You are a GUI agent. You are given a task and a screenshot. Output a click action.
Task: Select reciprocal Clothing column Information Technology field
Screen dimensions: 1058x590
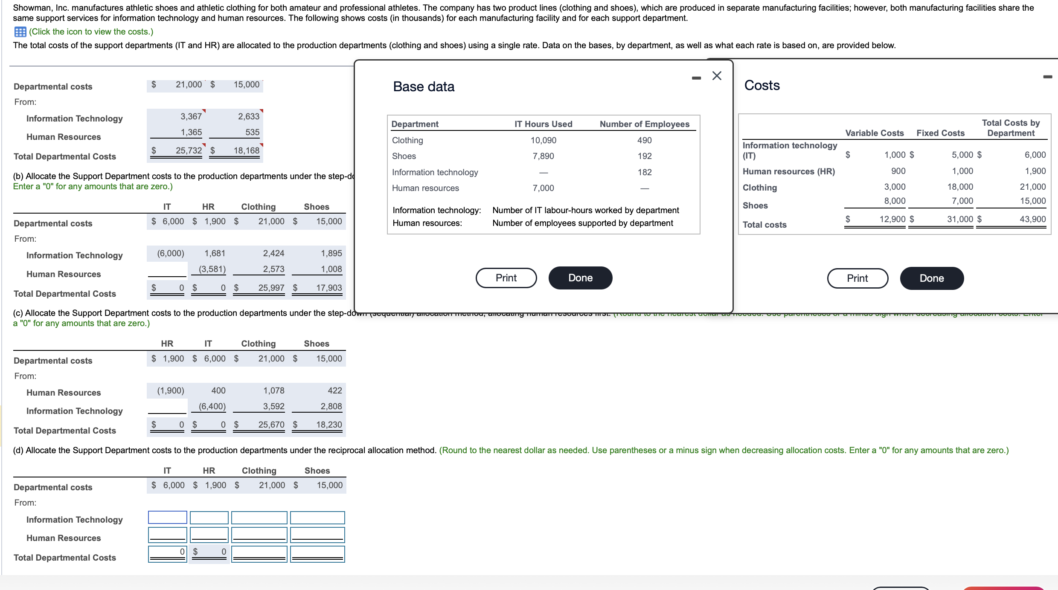coord(259,518)
